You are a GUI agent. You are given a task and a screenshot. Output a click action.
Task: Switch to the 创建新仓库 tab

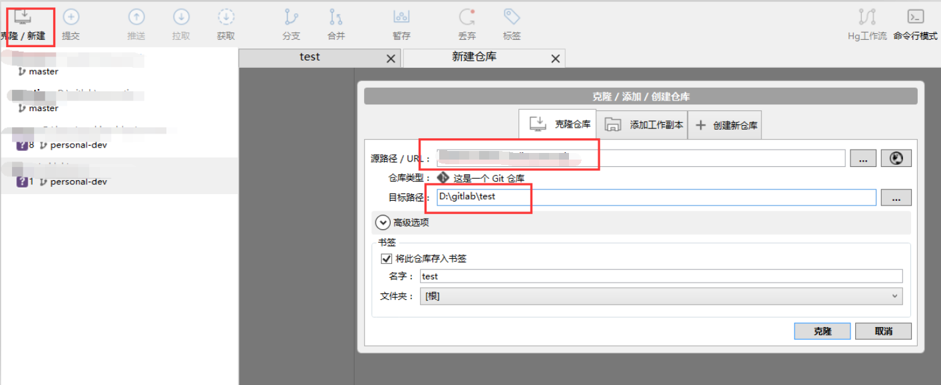725,125
